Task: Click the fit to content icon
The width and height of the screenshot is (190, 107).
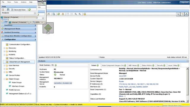Action: click(x=68, y=14)
